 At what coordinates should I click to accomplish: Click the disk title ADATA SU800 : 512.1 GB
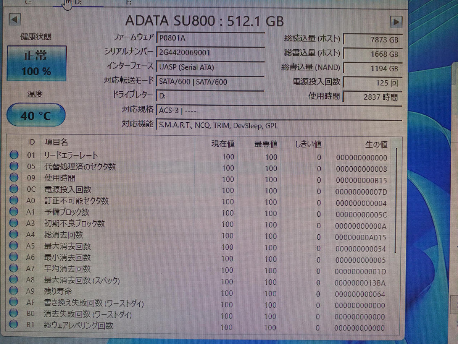tap(205, 21)
